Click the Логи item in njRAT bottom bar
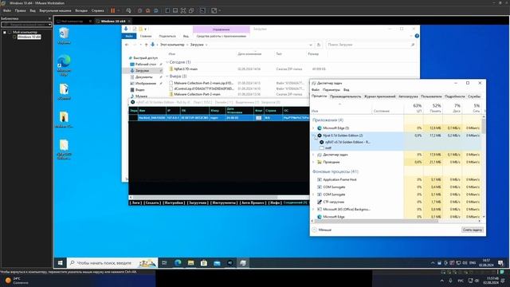Viewport: 510px width, 287px height. 135,202
